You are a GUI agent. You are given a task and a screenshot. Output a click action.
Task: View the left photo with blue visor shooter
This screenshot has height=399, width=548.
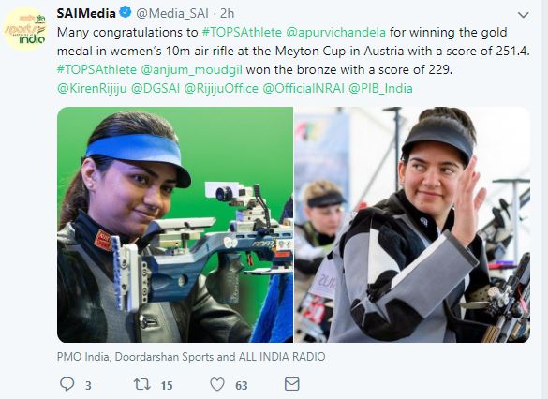[x=175, y=224]
